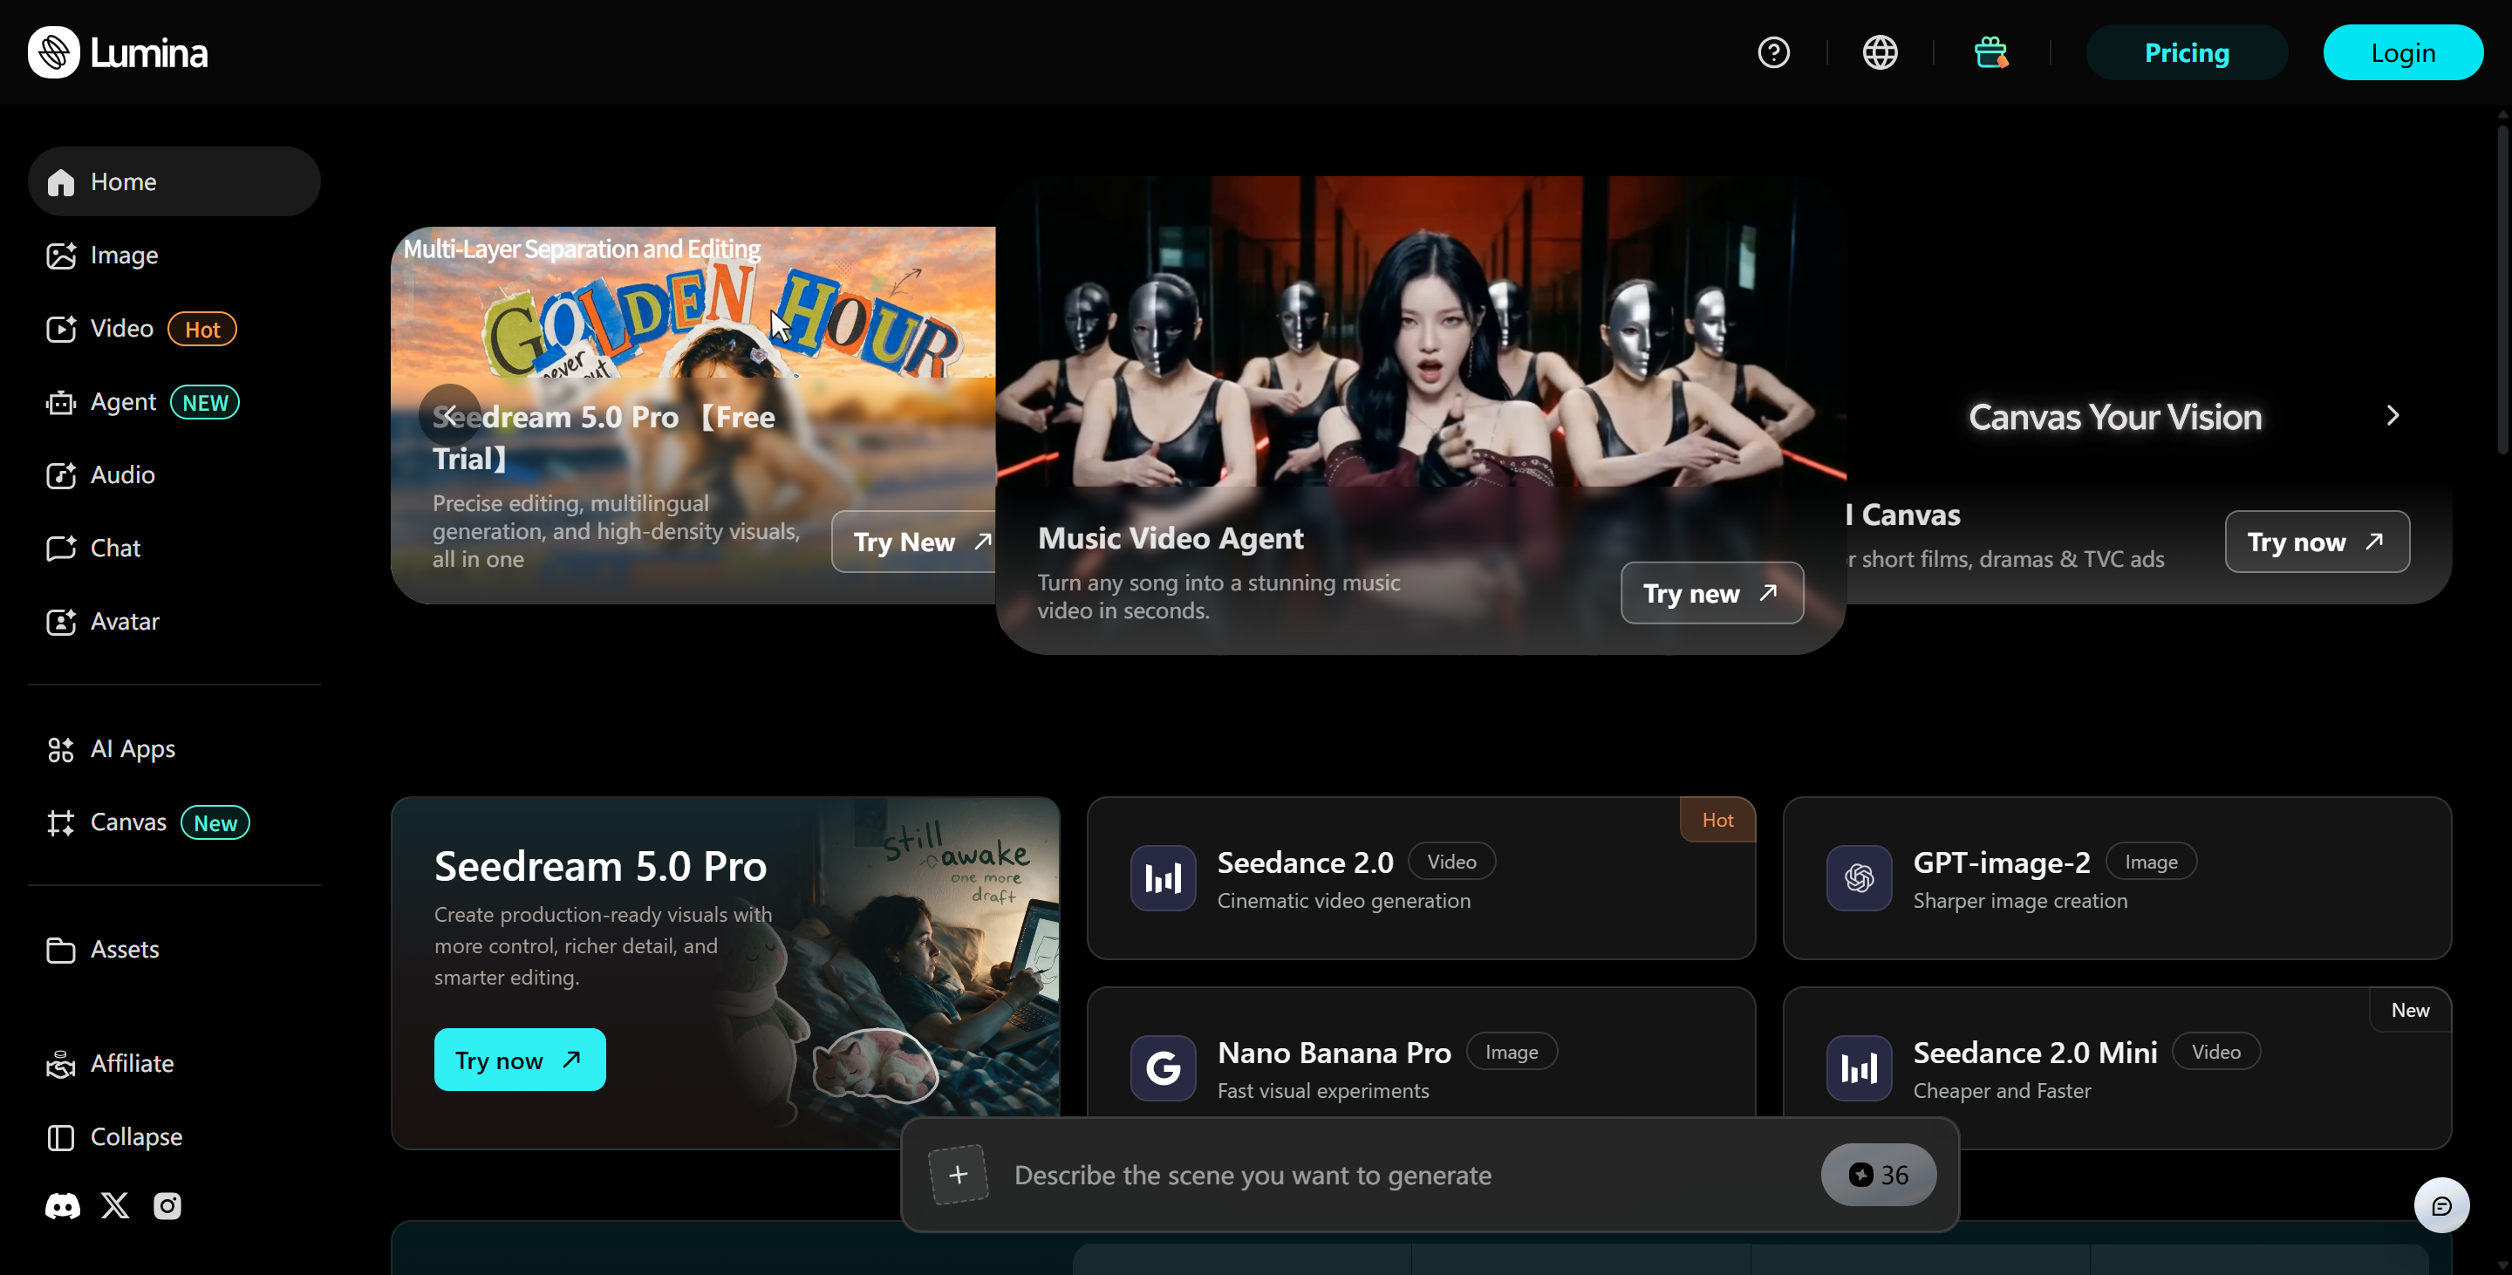Viewport: 2512px width, 1275px height.
Task: Click the Video tag on Seedance 2.0 Mini
Action: 2215,1052
